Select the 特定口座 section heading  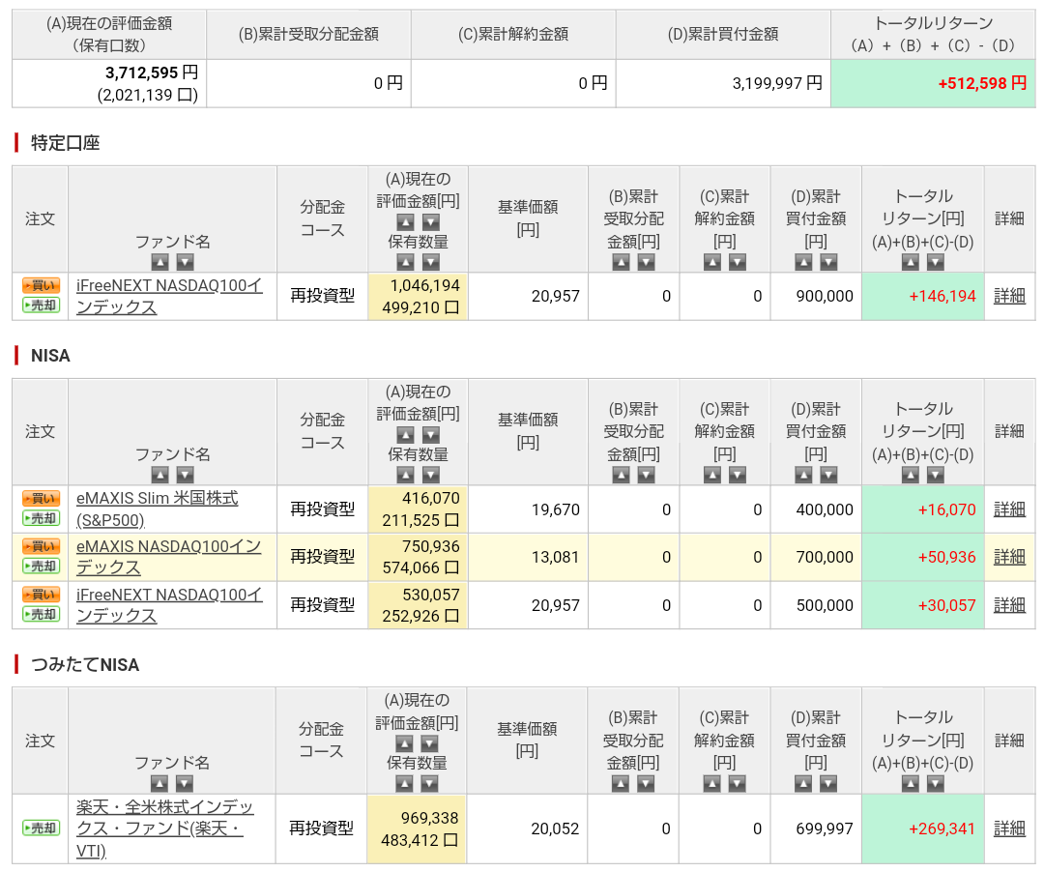coord(66,142)
